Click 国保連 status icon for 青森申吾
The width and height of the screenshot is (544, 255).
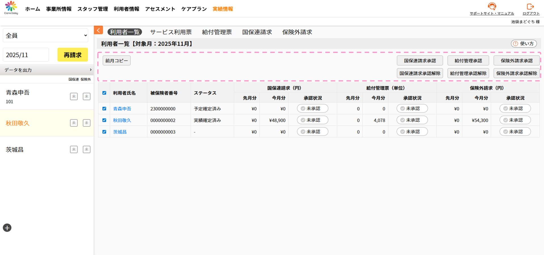click(x=74, y=96)
